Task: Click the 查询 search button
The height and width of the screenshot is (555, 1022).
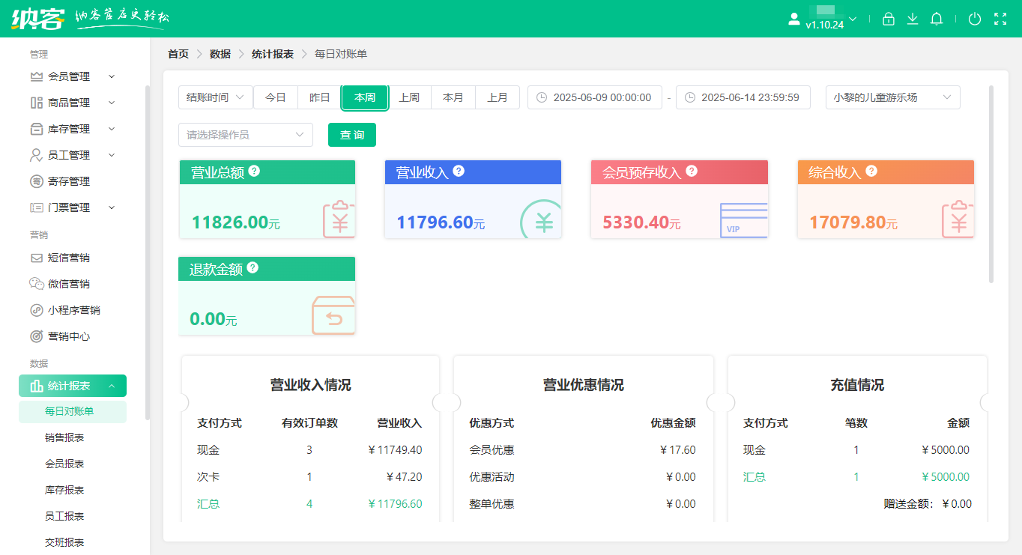Action: click(x=351, y=135)
